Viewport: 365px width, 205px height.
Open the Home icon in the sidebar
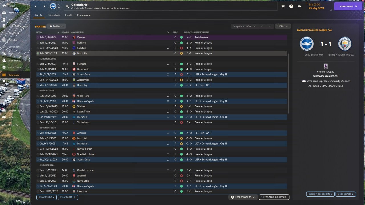pyautogui.click(x=4, y=6)
